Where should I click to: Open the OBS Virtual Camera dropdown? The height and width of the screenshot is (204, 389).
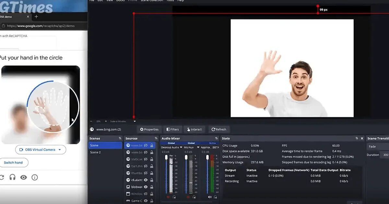[x=41, y=150]
